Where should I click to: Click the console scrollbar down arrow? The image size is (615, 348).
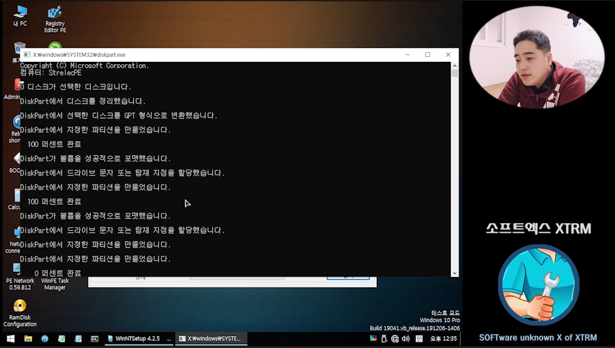click(455, 273)
